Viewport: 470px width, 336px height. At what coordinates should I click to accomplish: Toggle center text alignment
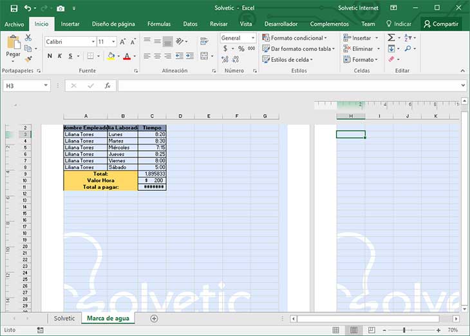point(157,56)
